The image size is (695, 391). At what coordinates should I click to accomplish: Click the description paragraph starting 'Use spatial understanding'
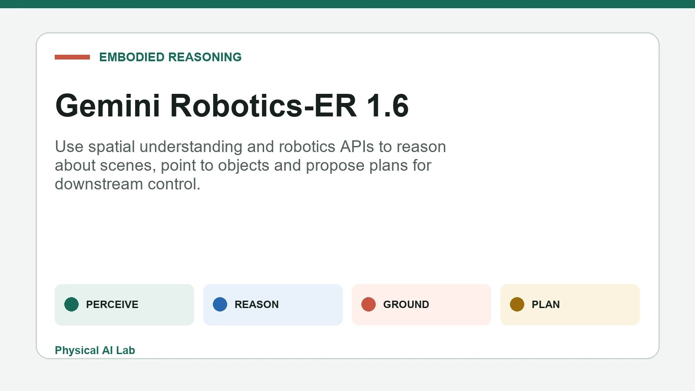[x=250, y=165]
